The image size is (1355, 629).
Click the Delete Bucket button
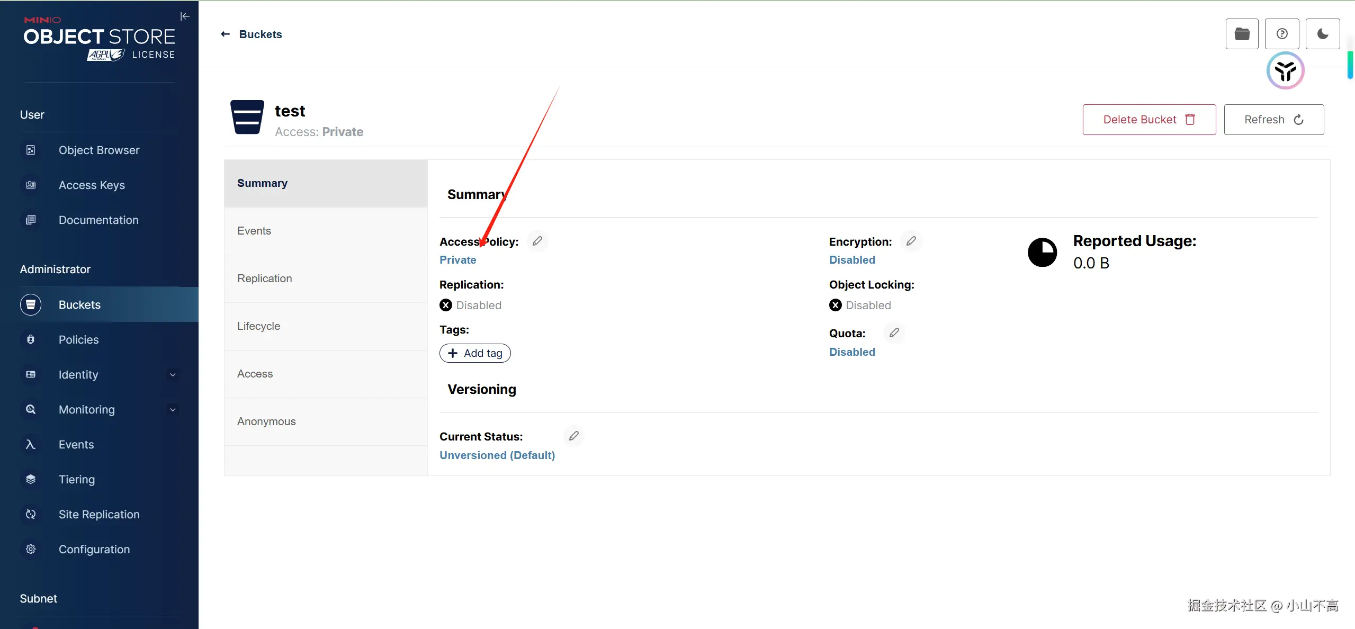tap(1149, 120)
